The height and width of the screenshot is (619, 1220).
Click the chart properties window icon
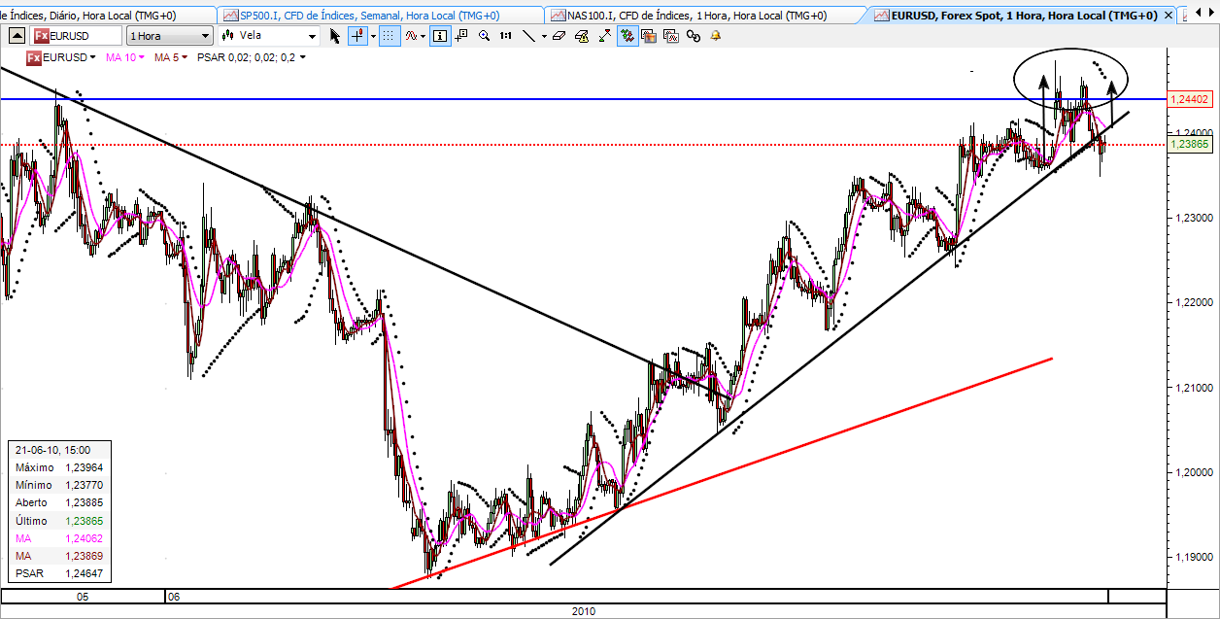coord(671,35)
